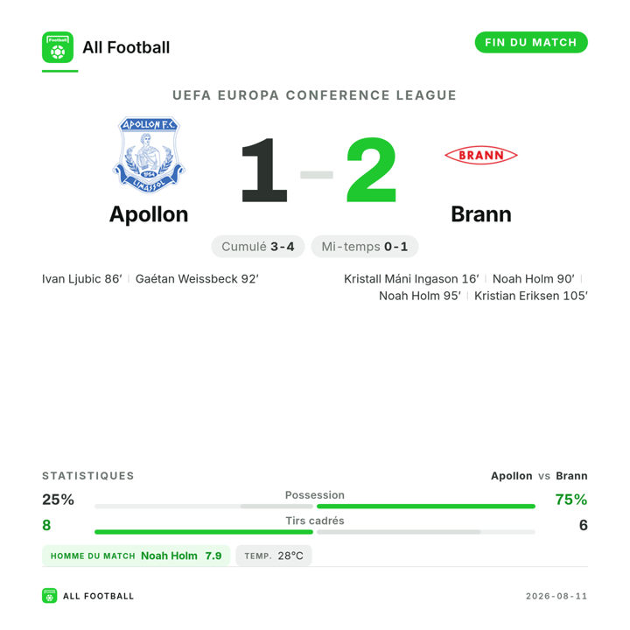The width and height of the screenshot is (630, 630).
Task: Click the UEFA Europa Conference League title
Action: tap(315, 95)
